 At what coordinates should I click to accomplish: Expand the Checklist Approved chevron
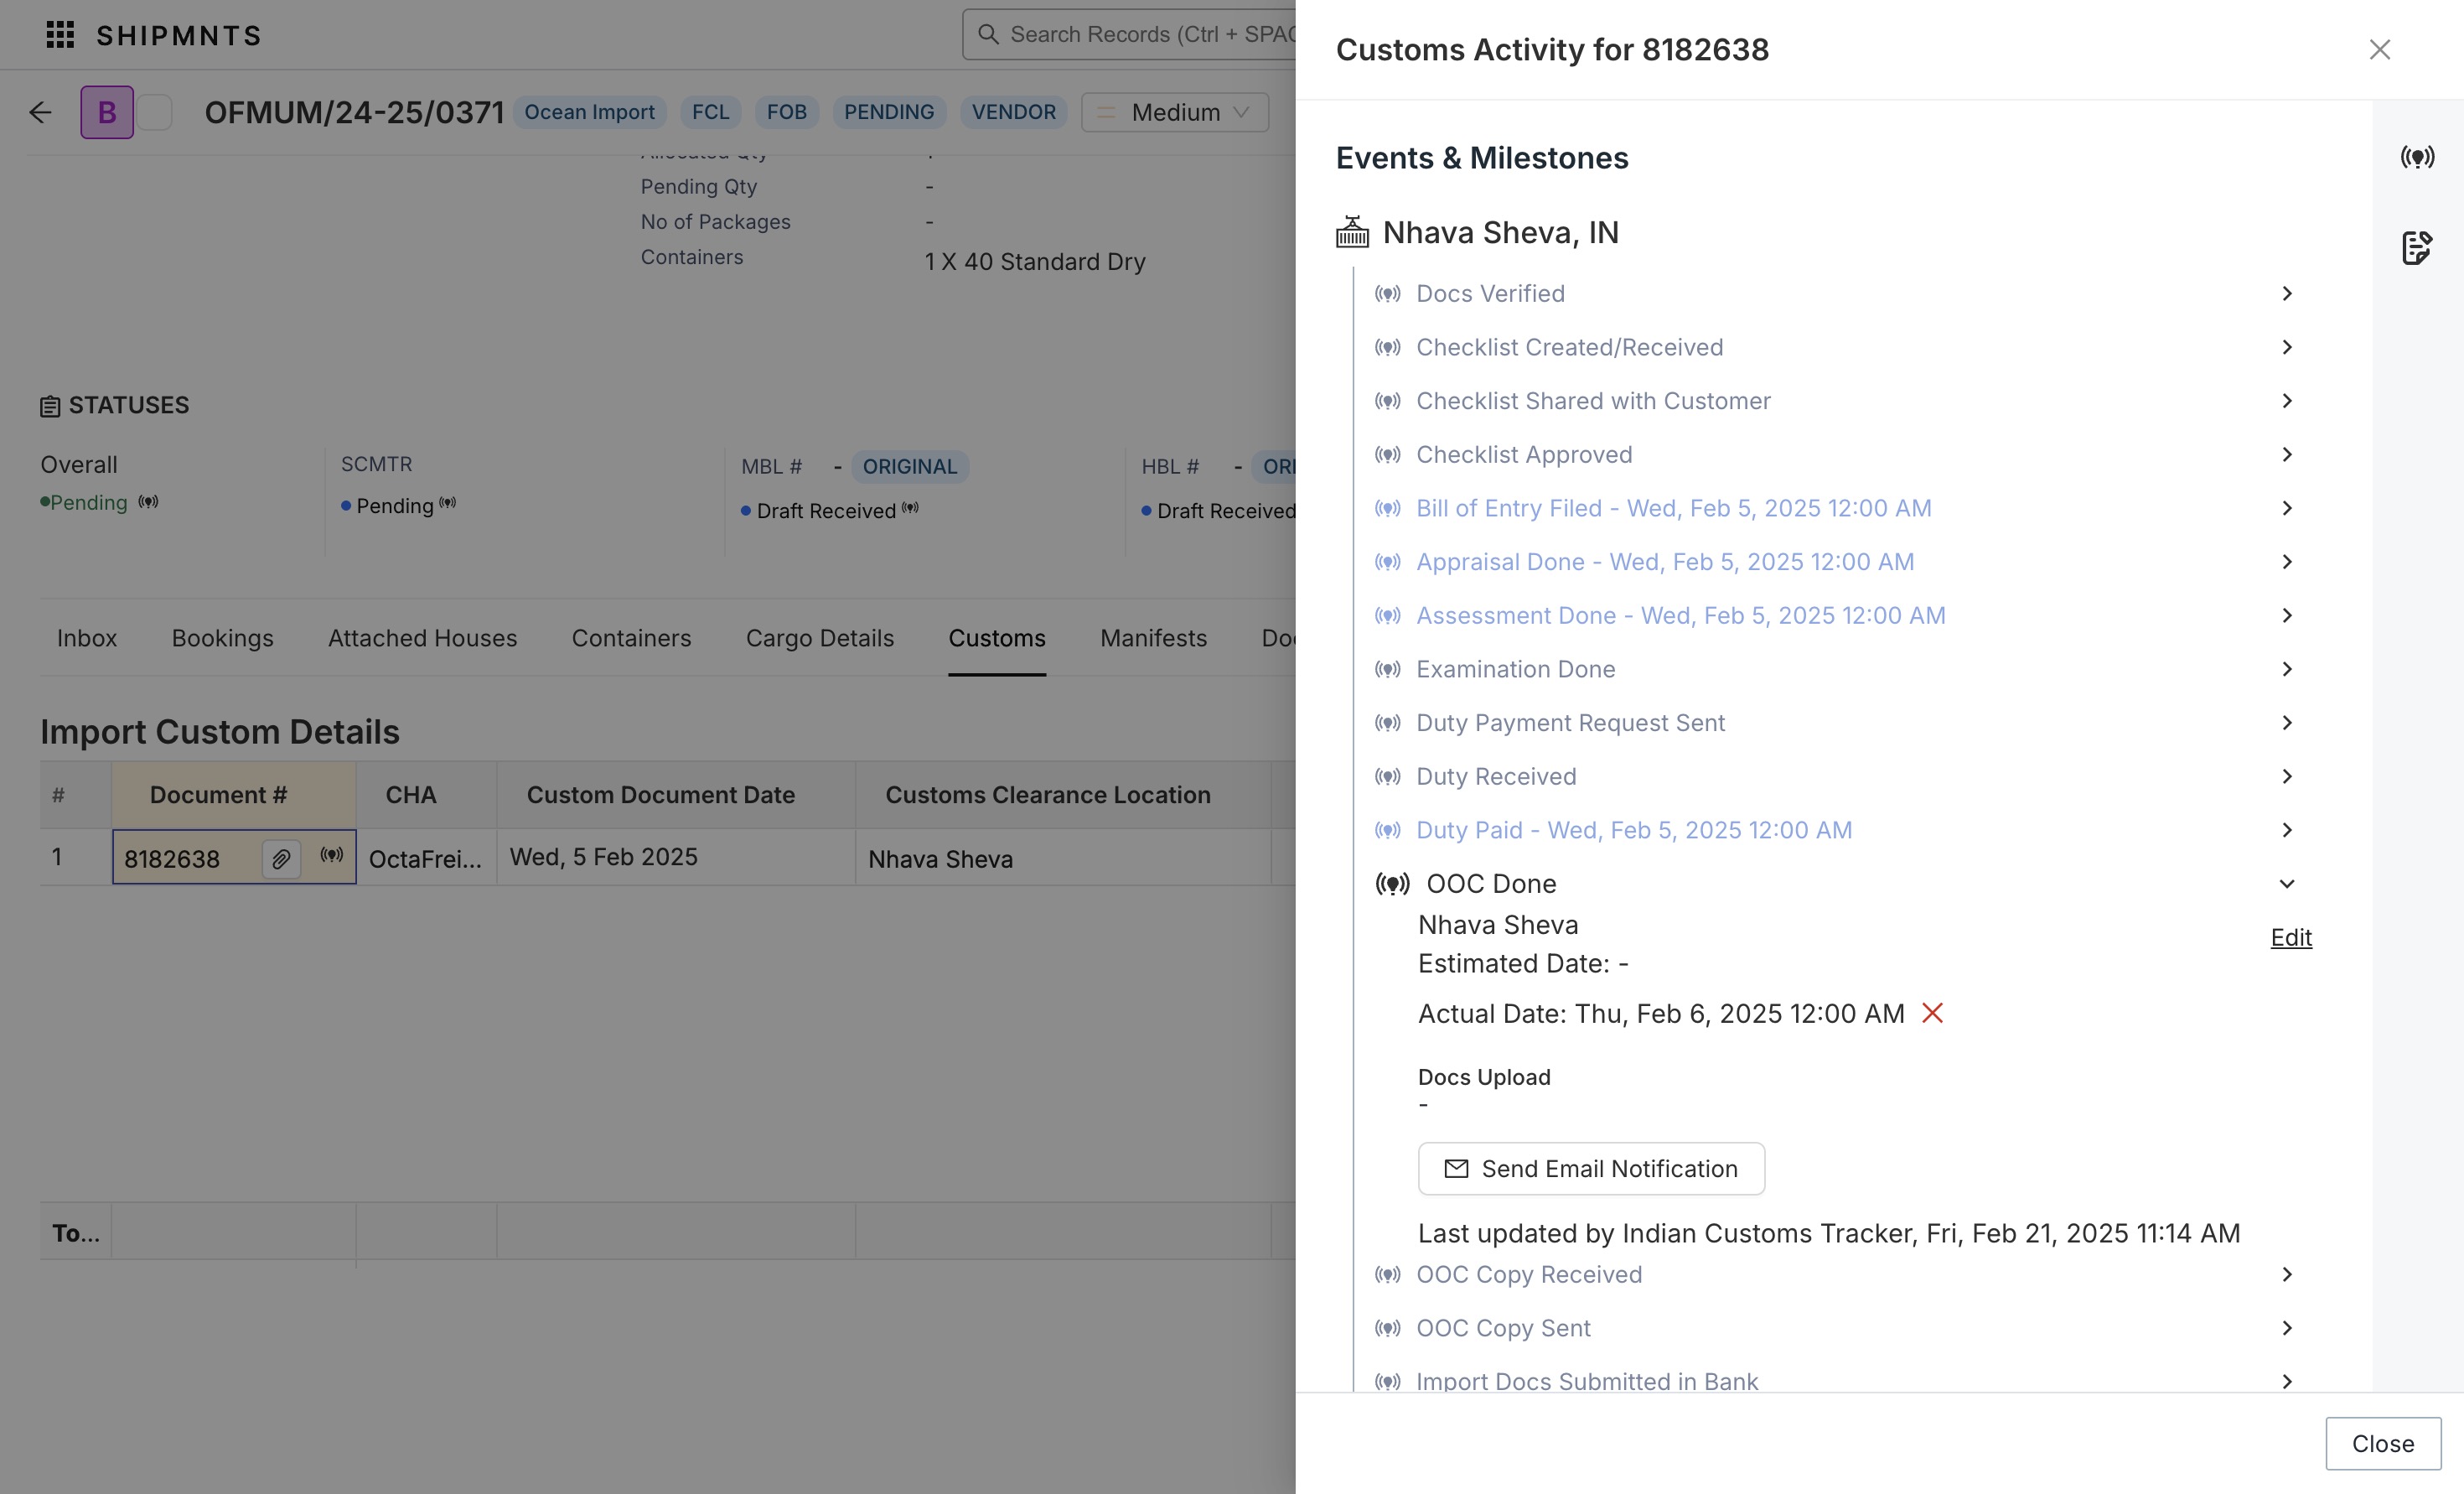pyautogui.click(x=2287, y=454)
